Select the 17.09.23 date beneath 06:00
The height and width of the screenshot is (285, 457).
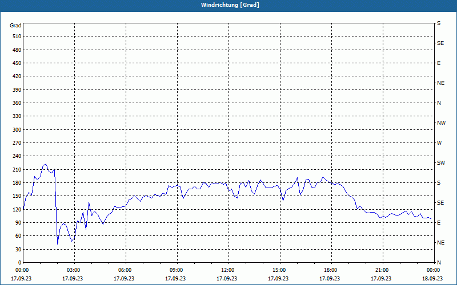click(x=124, y=279)
